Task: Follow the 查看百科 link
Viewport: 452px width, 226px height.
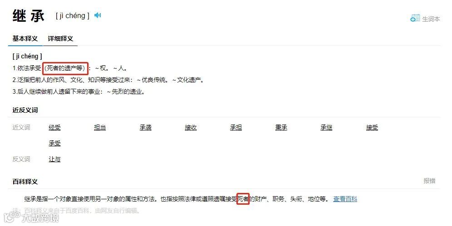Action: point(345,199)
